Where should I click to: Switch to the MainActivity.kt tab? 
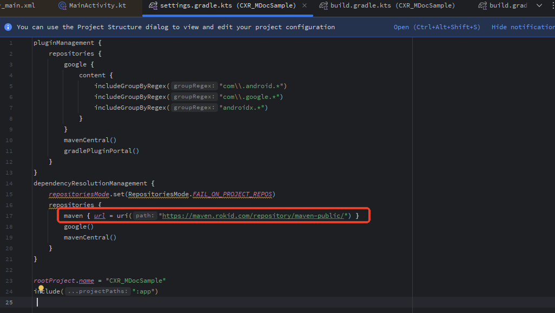(93, 5)
